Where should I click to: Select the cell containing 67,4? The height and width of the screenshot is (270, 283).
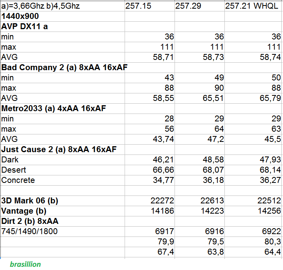(150, 252)
